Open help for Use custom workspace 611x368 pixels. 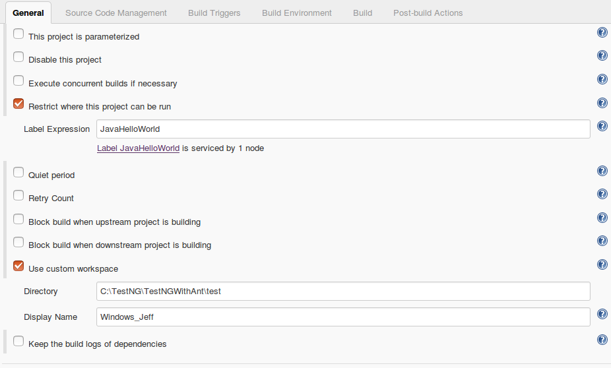click(602, 265)
